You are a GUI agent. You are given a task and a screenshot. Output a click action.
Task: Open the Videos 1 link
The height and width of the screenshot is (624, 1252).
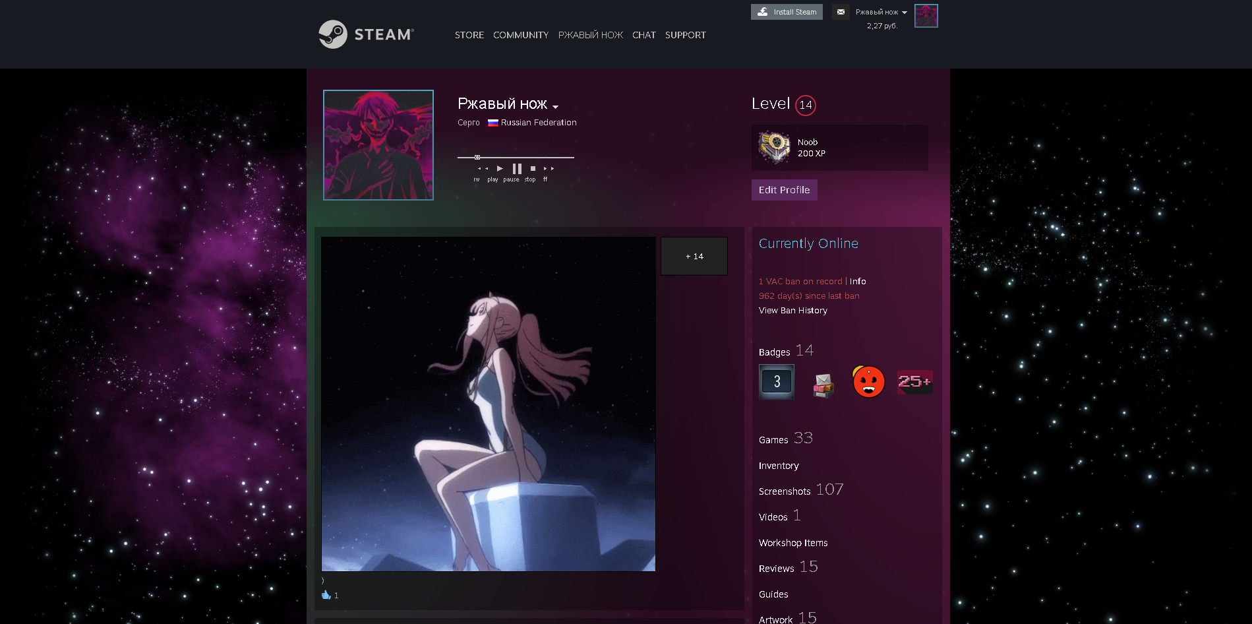[780, 516]
